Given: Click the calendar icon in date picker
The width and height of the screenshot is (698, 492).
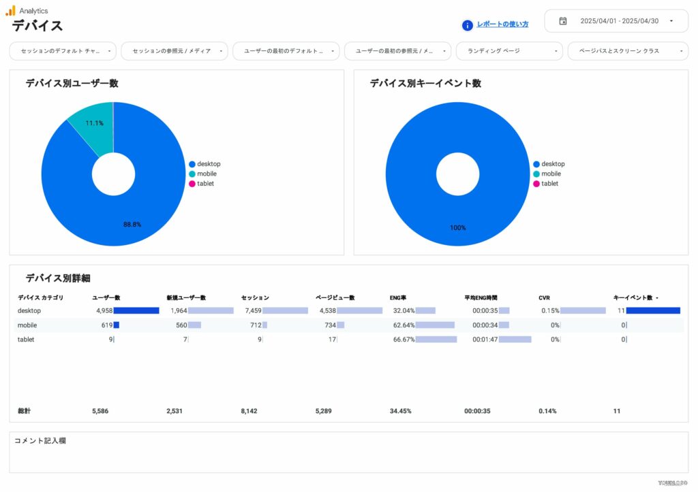Looking at the screenshot, I should pyautogui.click(x=563, y=21).
